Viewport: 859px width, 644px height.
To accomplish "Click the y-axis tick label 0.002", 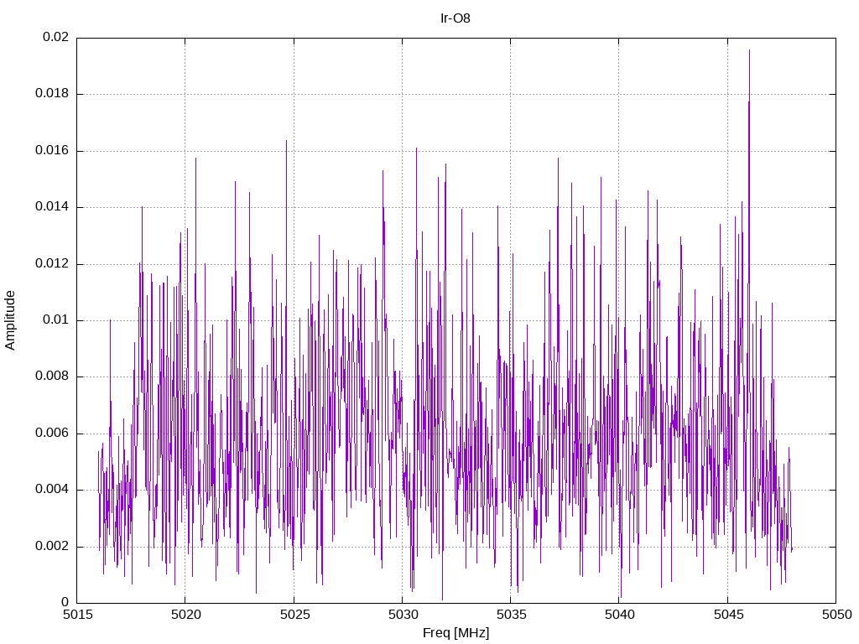I will coord(52,547).
